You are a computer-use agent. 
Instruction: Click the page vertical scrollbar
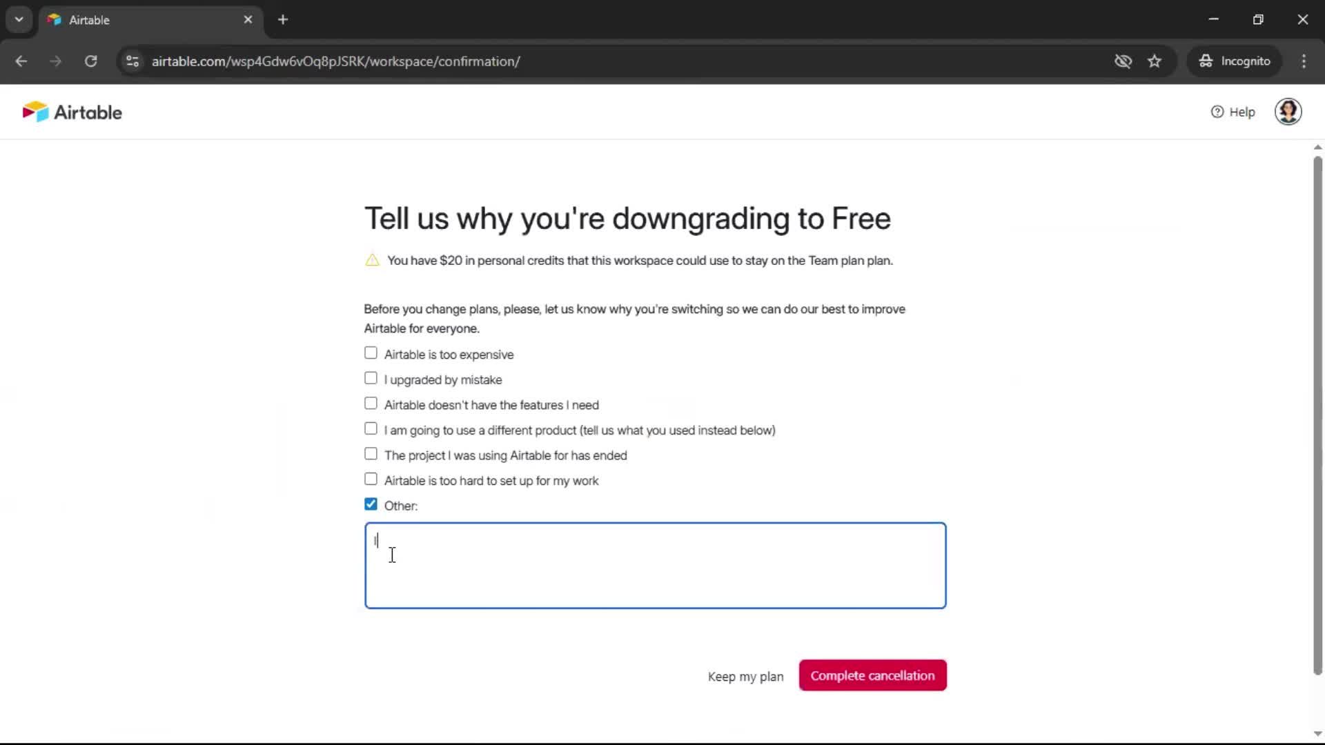(x=1317, y=415)
